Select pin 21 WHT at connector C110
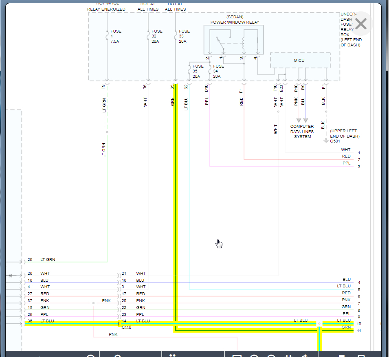 coord(134,274)
